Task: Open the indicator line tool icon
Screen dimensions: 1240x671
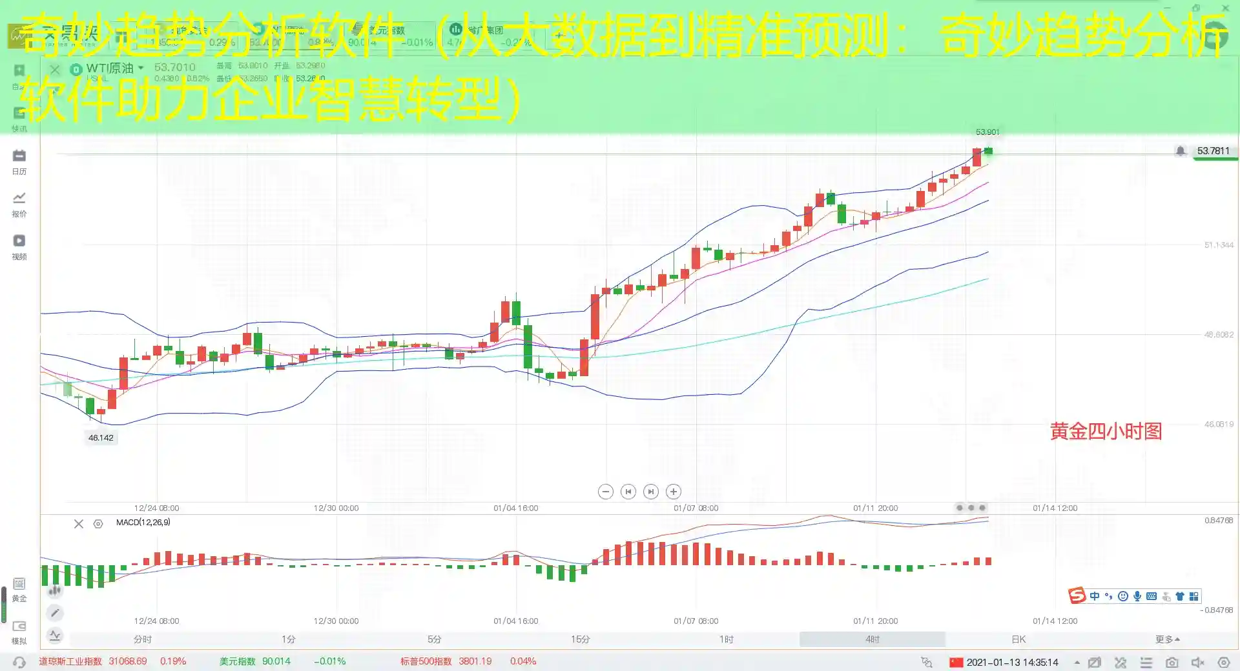Action: [55, 636]
